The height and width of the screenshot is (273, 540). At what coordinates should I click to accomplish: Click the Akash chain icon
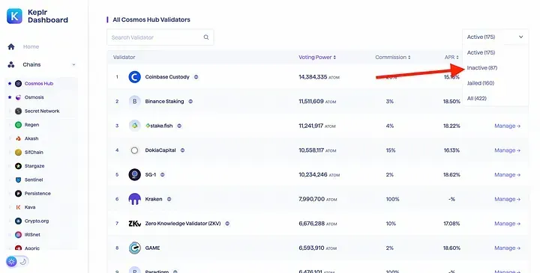[x=18, y=138]
